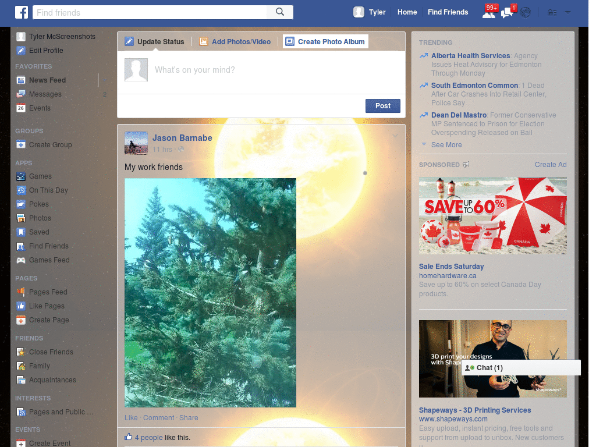Open the tree photo in Jason's post

tap(210, 293)
